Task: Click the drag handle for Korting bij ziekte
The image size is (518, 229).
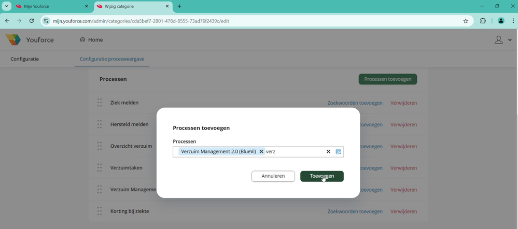Action: (100, 211)
